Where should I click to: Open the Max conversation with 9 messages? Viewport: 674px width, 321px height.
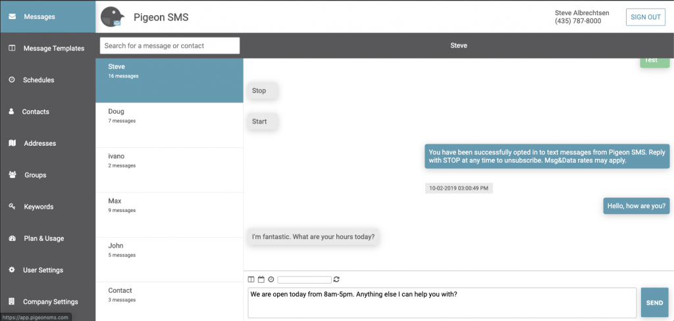(x=169, y=215)
